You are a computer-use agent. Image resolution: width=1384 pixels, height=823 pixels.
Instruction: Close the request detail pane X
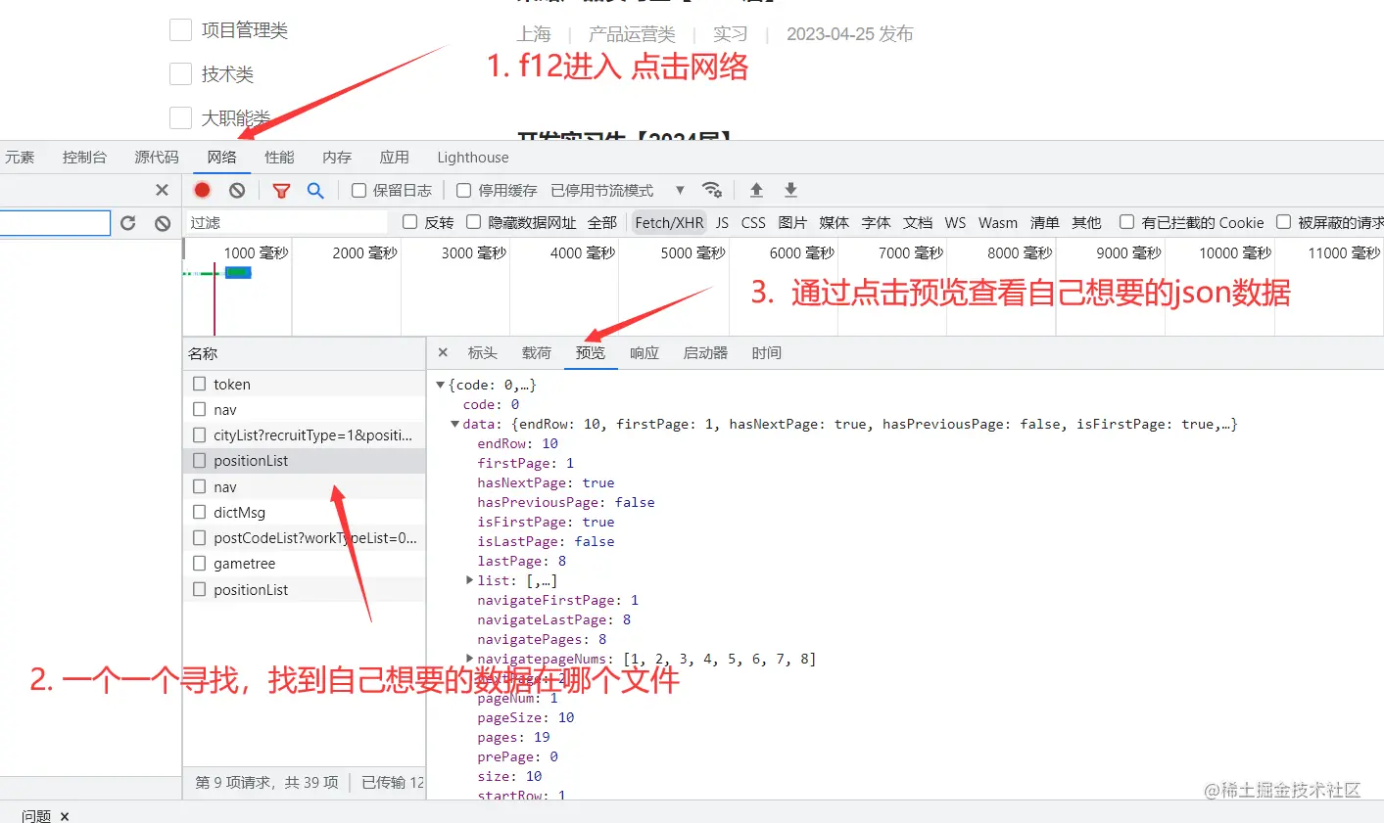pyautogui.click(x=443, y=352)
